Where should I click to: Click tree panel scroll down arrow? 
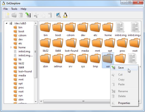(x=36, y=101)
